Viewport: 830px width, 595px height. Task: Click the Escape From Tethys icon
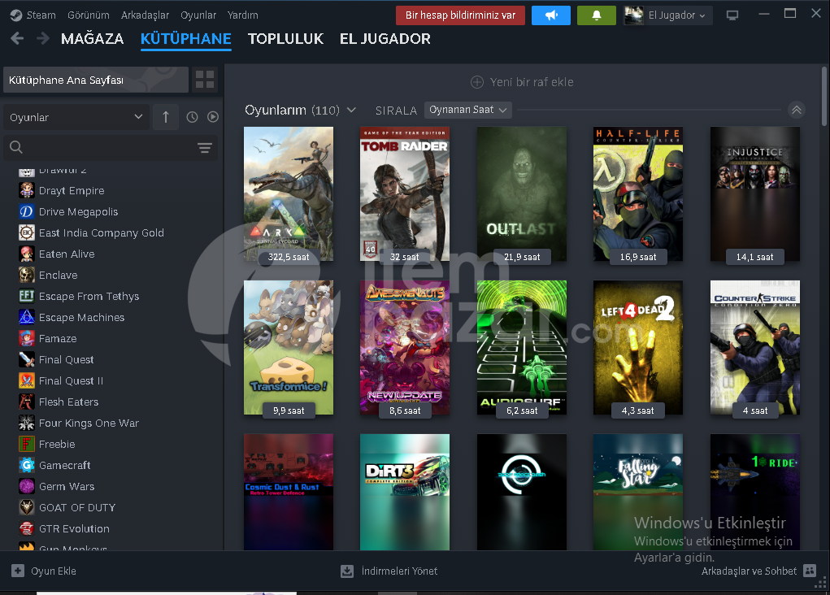tap(27, 296)
